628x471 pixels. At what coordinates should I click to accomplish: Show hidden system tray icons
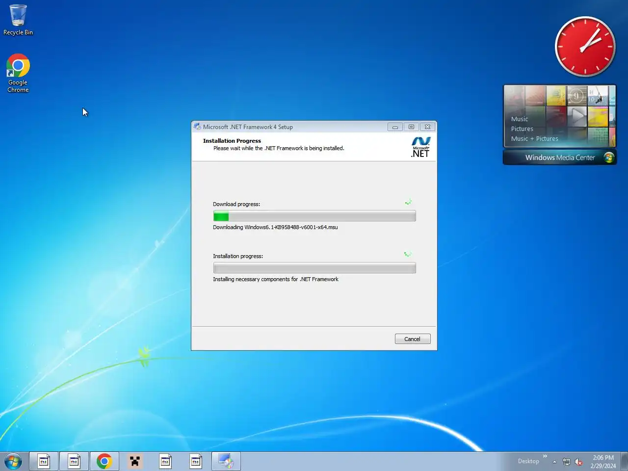click(554, 462)
